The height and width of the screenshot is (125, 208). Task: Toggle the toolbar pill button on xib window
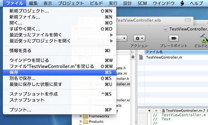[x=188, y=20]
